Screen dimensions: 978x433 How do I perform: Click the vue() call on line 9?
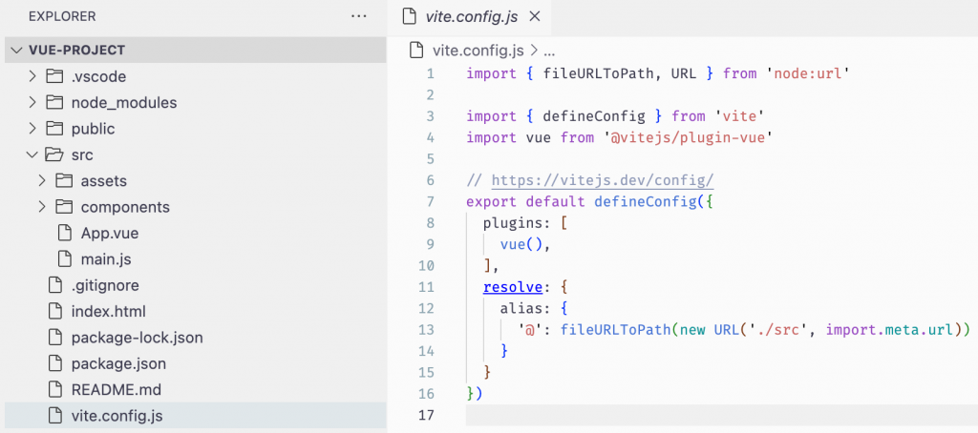[x=522, y=245]
